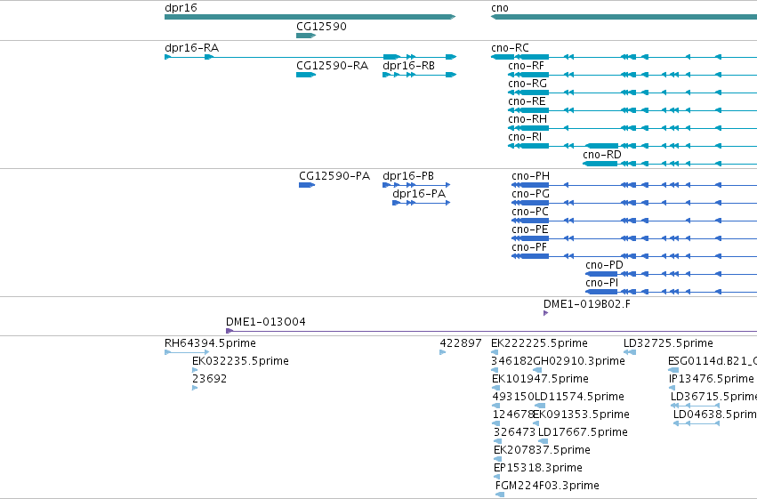The width and height of the screenshot is (757, 499).
Task: Click the 124678 feature label
Action: point(513,414)
